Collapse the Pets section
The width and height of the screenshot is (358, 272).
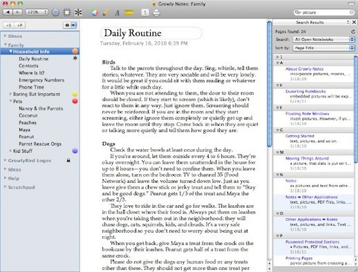(x=10, y=101)
